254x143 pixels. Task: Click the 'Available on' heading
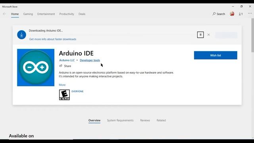pos(21,136)
